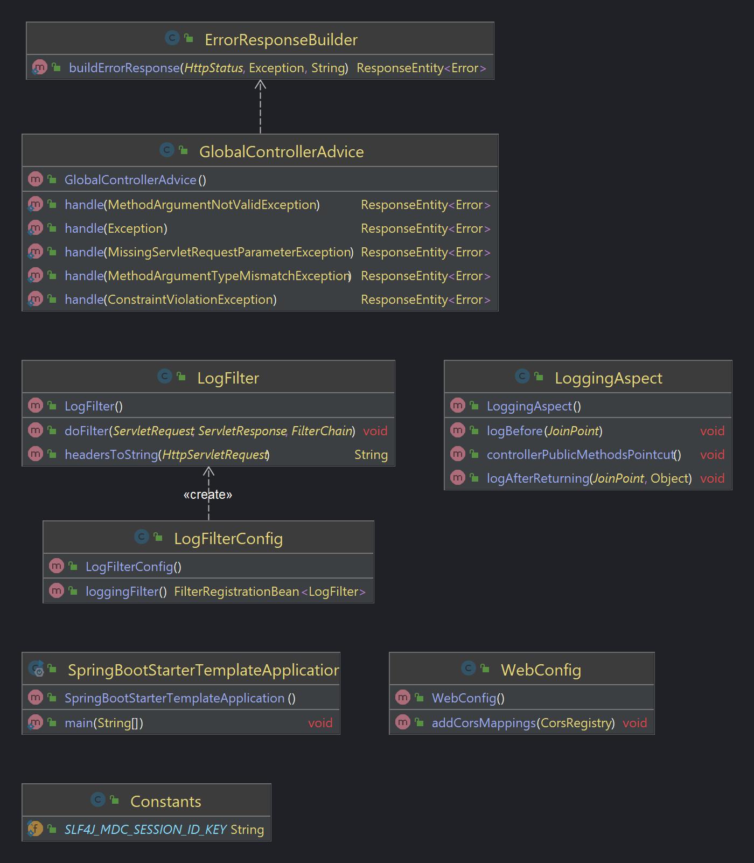This screenshot has height=863, width=754.
Task: Click the «create» dependency label
Action: 208,495
